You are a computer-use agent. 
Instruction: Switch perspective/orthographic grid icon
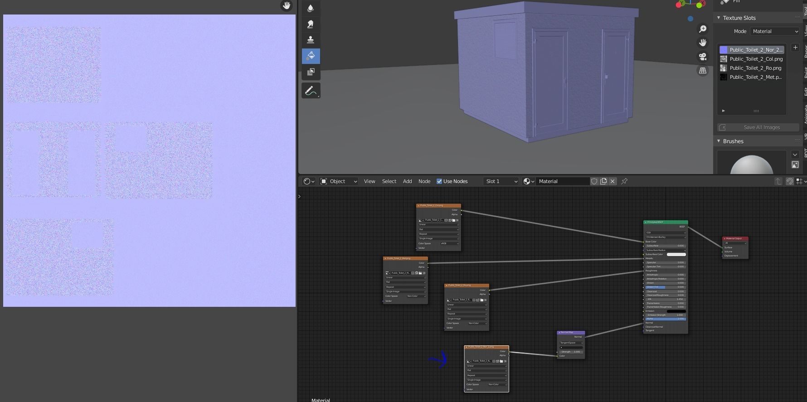point(703,71)
